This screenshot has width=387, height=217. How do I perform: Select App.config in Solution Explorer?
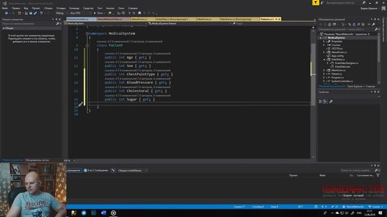click(337, 56)
